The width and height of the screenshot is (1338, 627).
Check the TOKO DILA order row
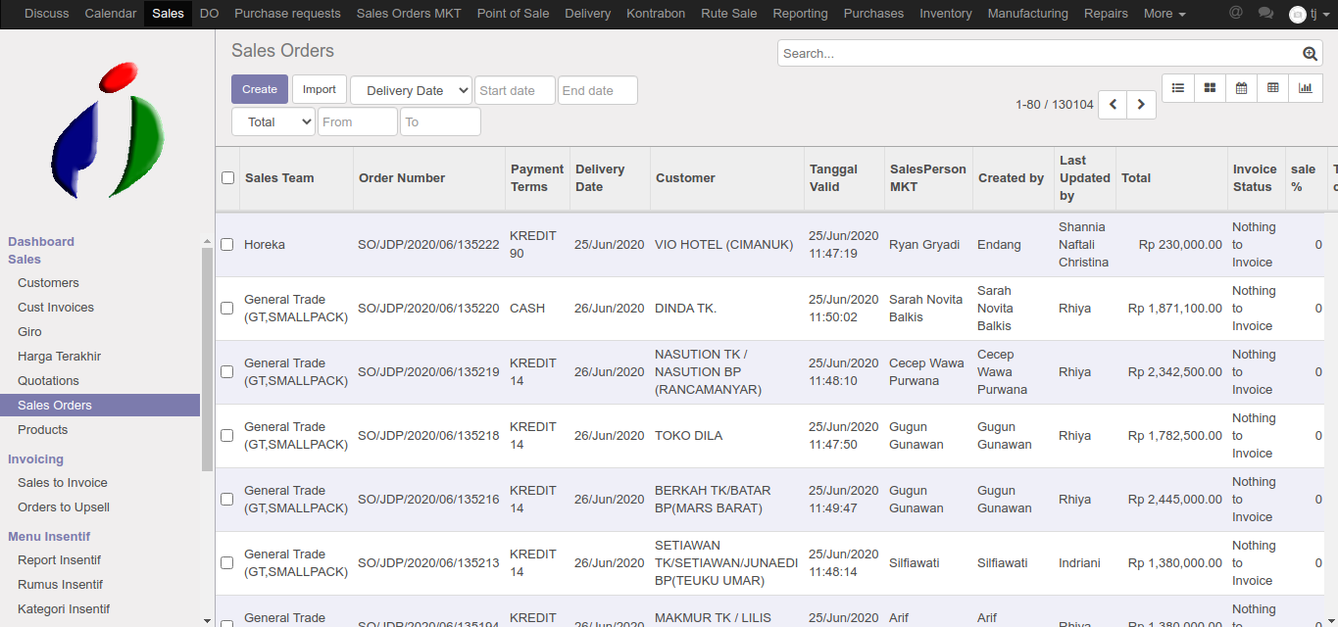coord(227,436)
